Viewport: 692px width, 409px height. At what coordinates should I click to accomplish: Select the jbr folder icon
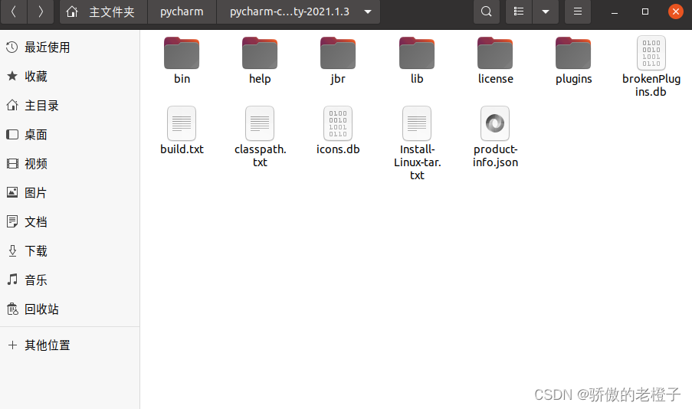338,53
